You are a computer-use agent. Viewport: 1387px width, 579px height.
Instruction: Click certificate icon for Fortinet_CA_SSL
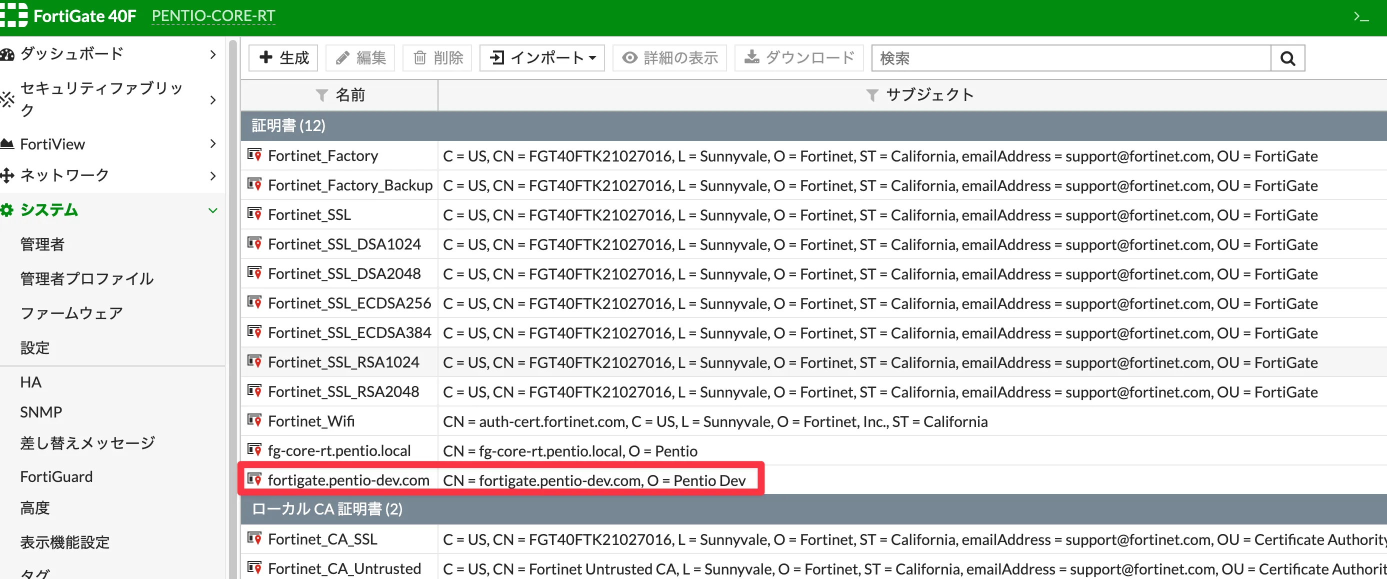(254, 538)
